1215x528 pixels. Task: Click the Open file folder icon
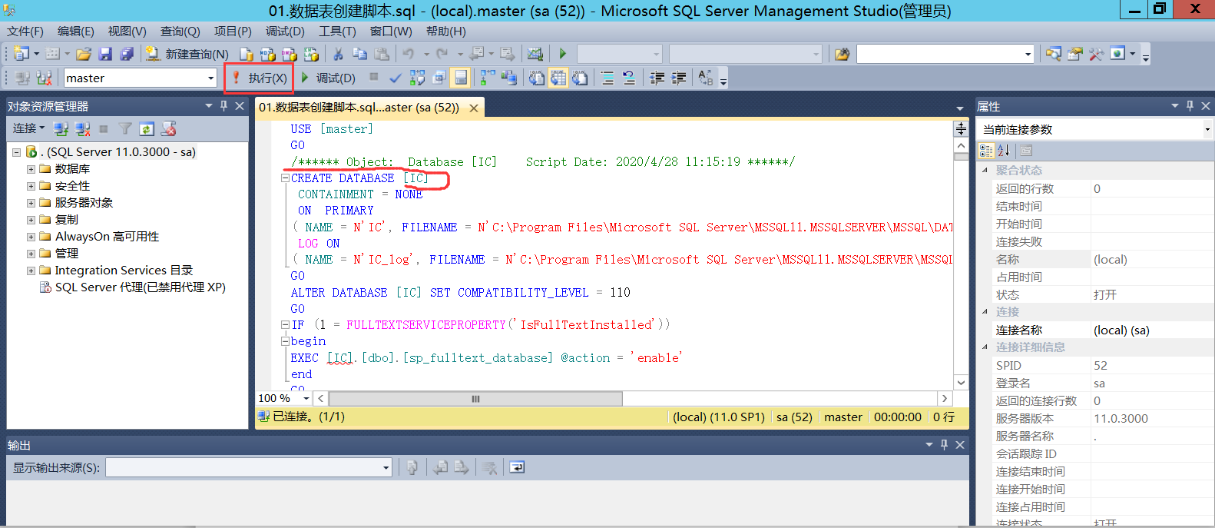[x=84, y=54]
